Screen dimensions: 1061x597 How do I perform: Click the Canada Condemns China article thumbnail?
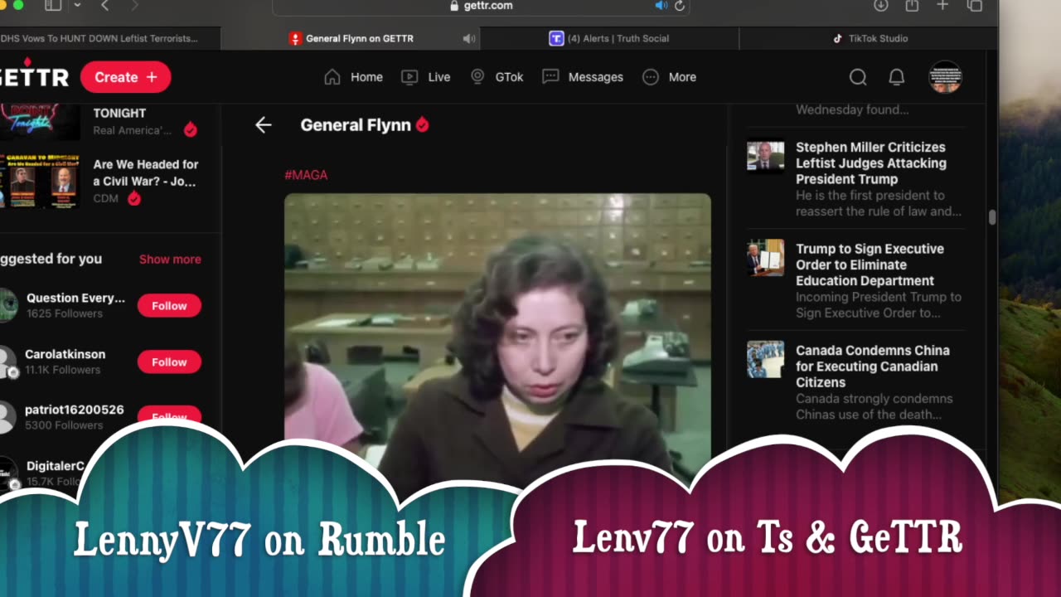click(765, 359)
